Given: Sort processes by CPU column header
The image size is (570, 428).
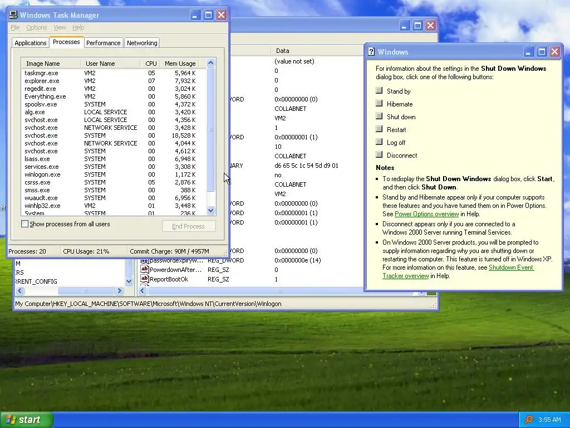Looking at the screenshot, I should (150, 64).
